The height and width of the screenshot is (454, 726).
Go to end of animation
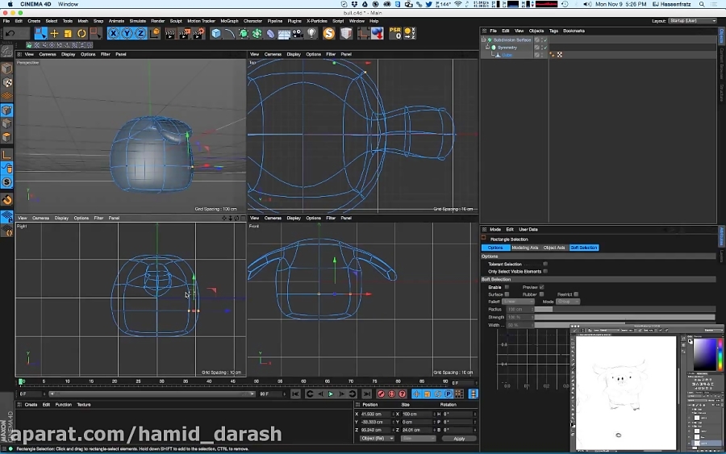[x=367, y=394]
